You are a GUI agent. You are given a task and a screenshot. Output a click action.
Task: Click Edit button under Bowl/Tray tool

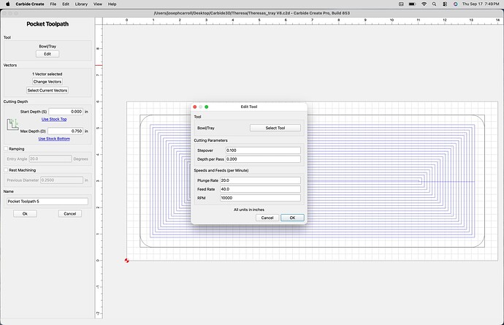click(x=47, y=54)
